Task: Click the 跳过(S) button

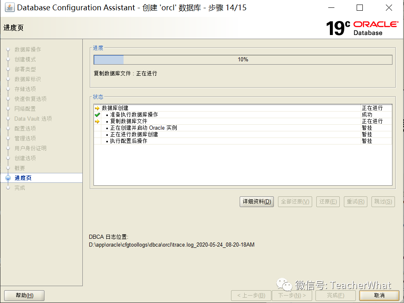Action: (x=383, y=201)
